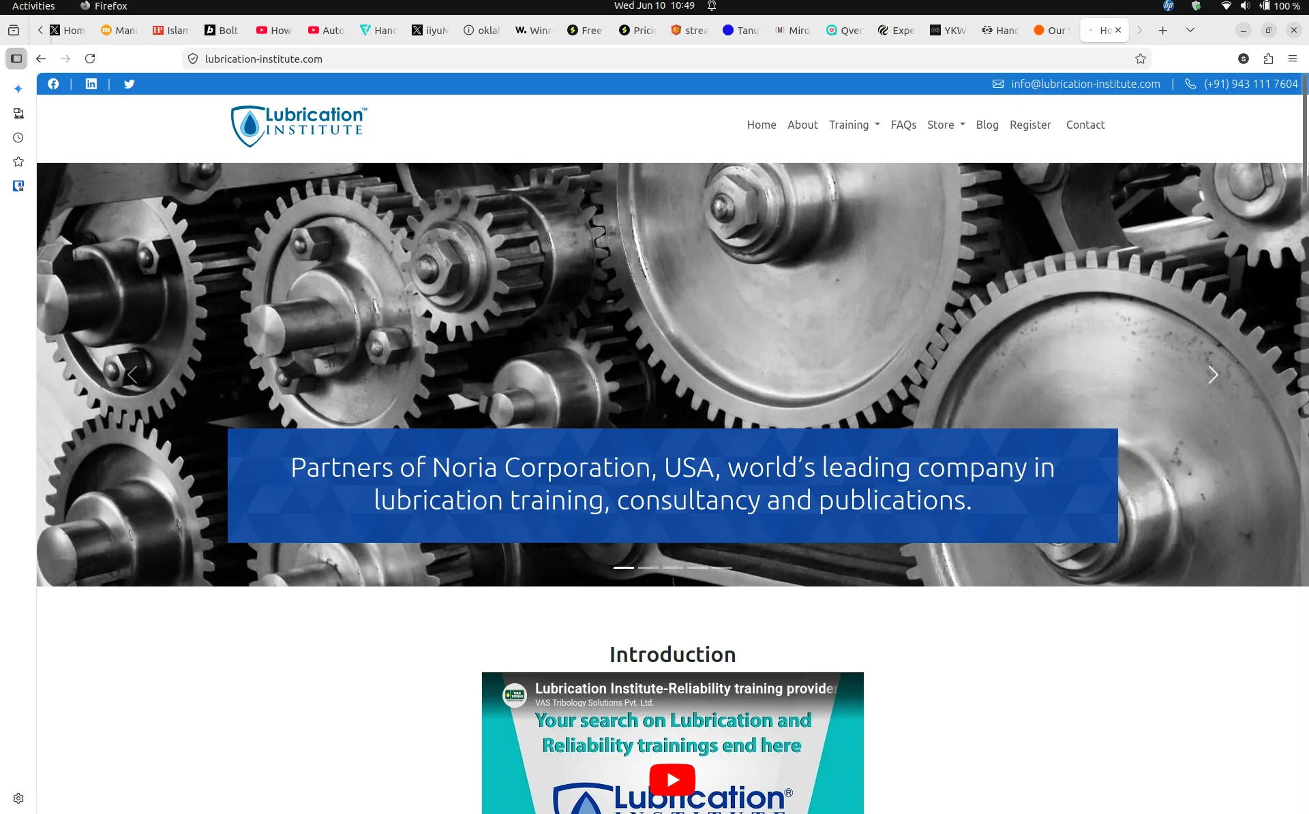Click the Wi-Fi network icon
The height and width of the screenshot is (814, 1309).
point(1226,6)
